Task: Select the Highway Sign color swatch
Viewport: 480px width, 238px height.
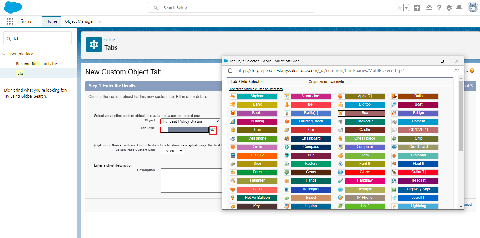Action: point(418,189)
